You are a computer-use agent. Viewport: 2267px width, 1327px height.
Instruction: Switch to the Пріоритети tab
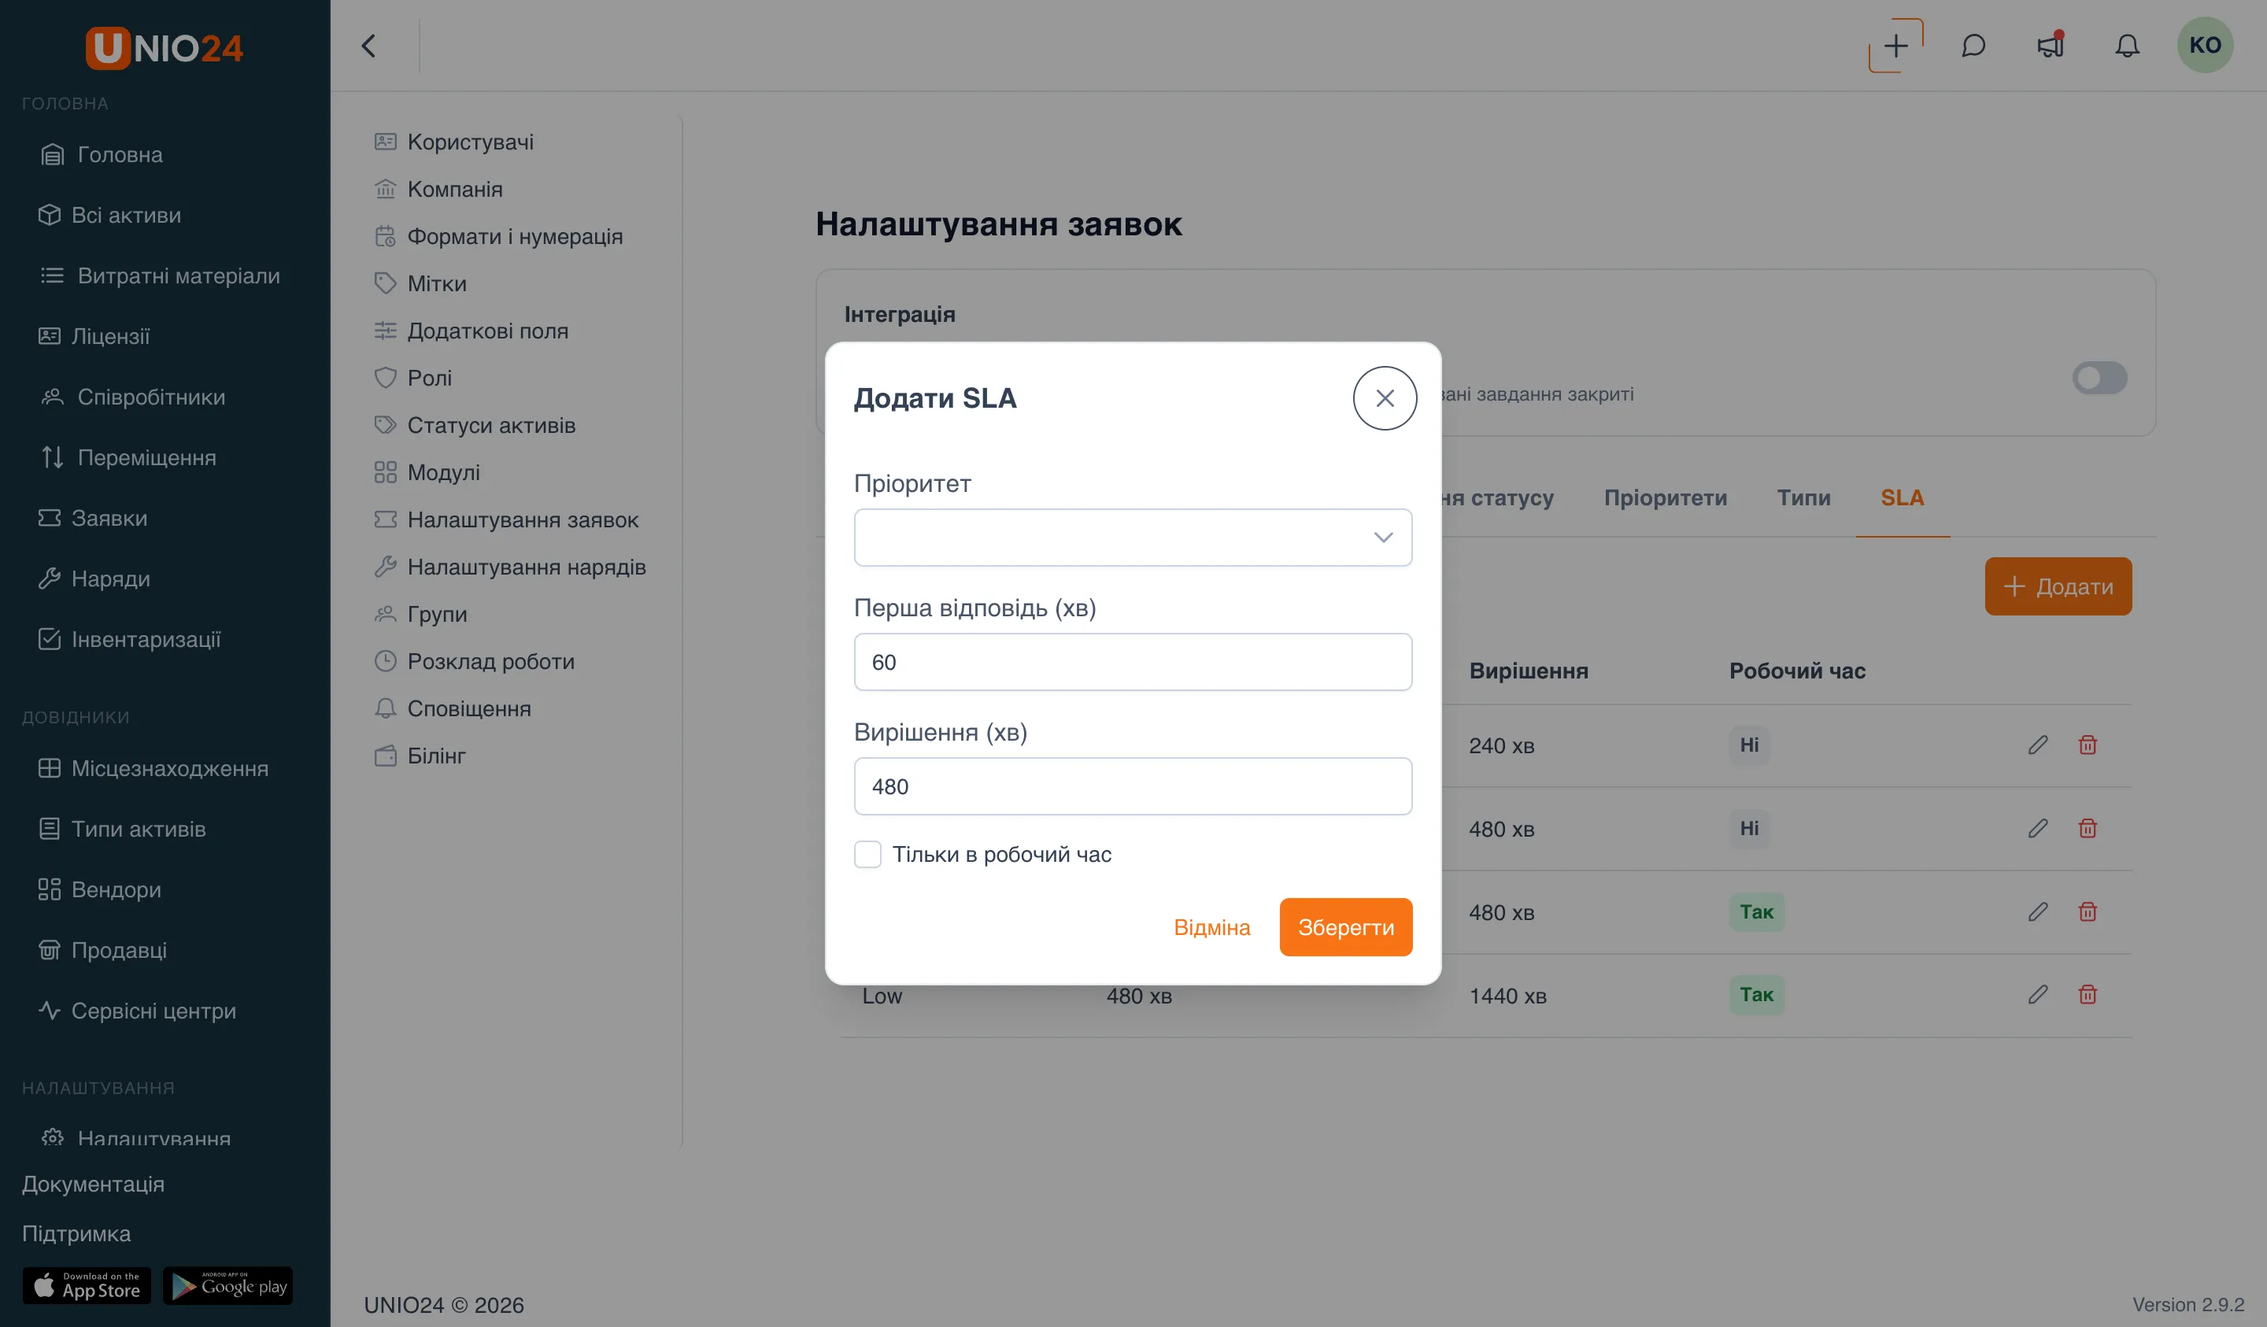(1665, 497)
